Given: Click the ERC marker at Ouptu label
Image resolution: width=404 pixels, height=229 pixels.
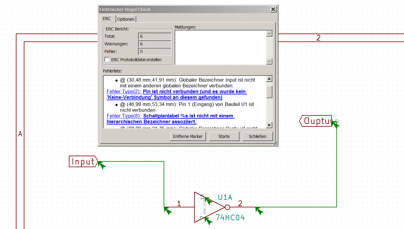Looking at the screenshot, I should click(335, 124).
